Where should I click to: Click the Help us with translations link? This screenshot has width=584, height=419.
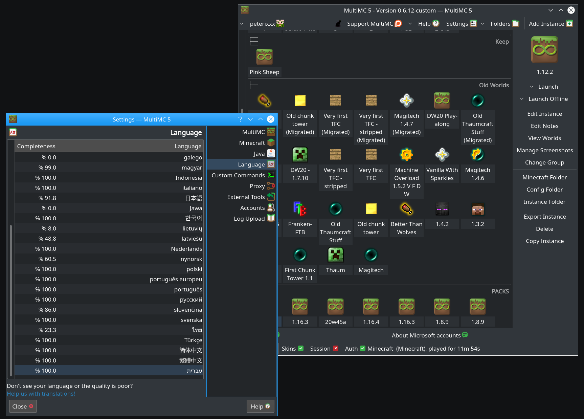[x=41, y=394]
